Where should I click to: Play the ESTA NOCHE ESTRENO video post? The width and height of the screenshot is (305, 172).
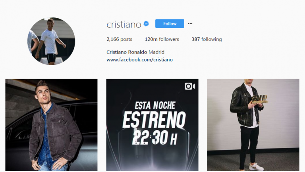tap(152, 125)
